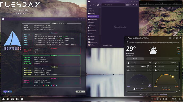Select Home in Dolphin Places
Image resolution: width=183 pixels, height=102 pixels.
click(93, 11)
